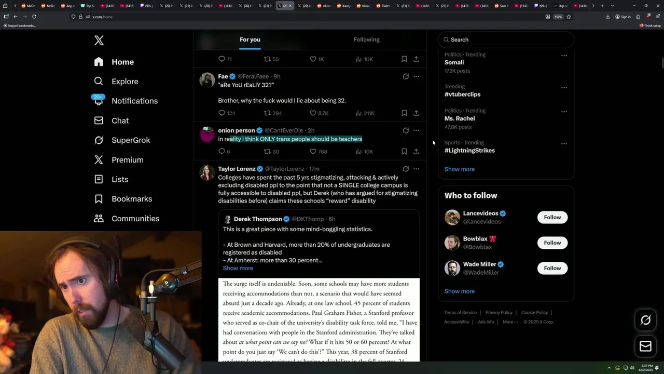Open Lists from the sidebar
Viewport: 664px width, 374px height.
111,179
